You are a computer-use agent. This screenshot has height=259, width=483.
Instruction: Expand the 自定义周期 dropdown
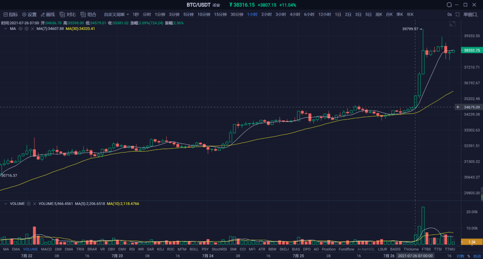[116, 14]
